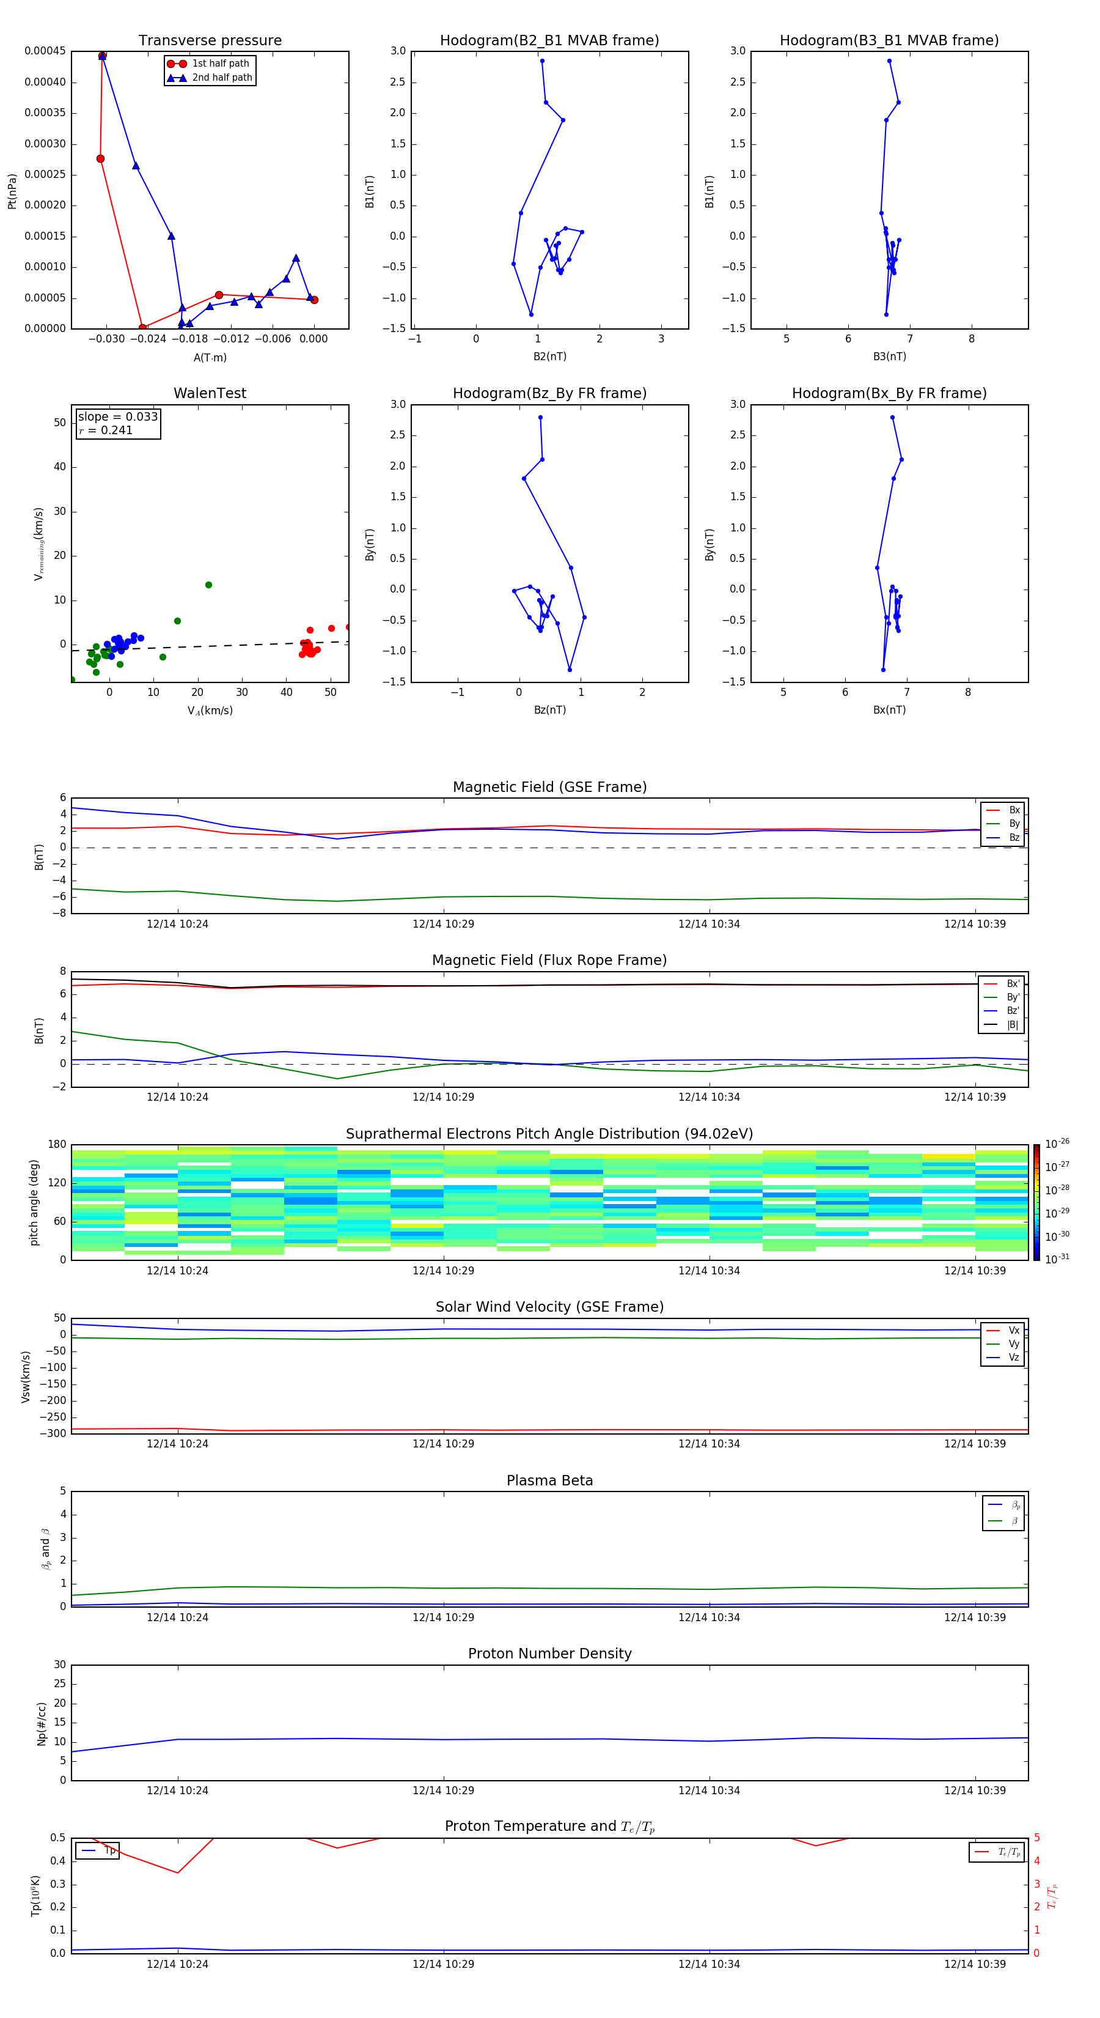Select the 'Tp' legend in the temperature panel

98,1850
